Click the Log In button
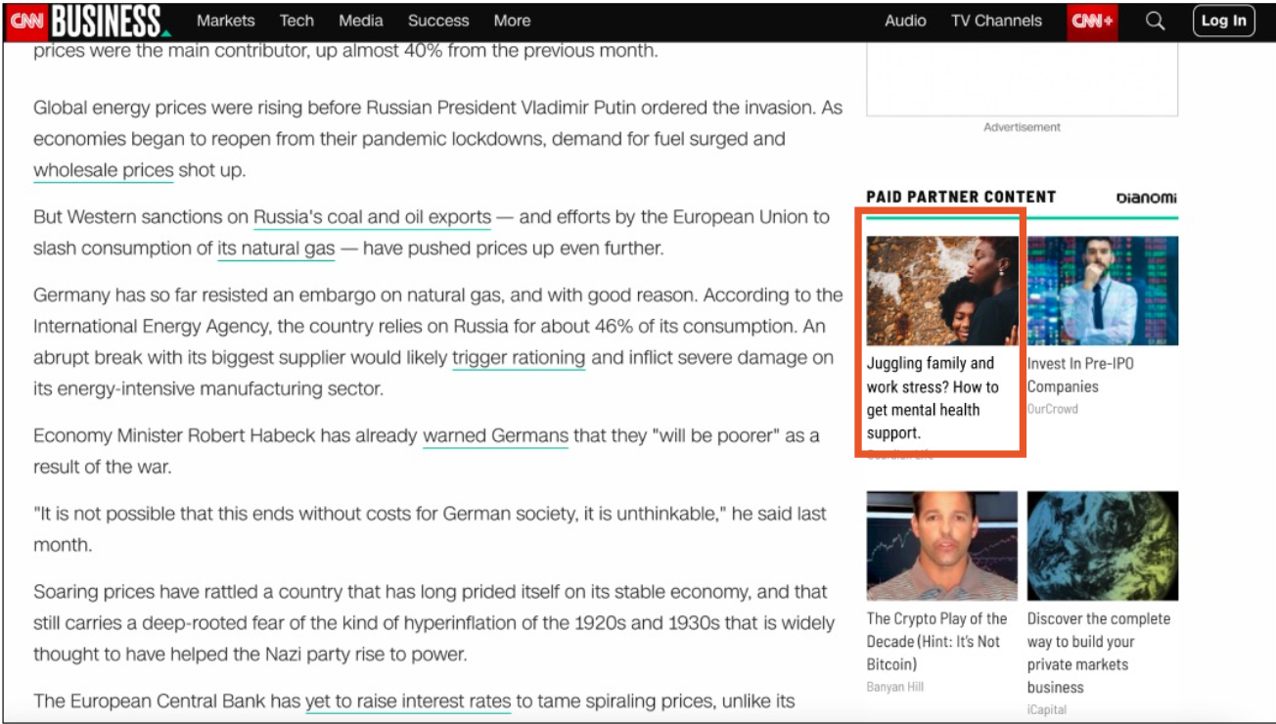Image resolution: width=1276 pixels, height=724 pixels. pos(1223,21)
